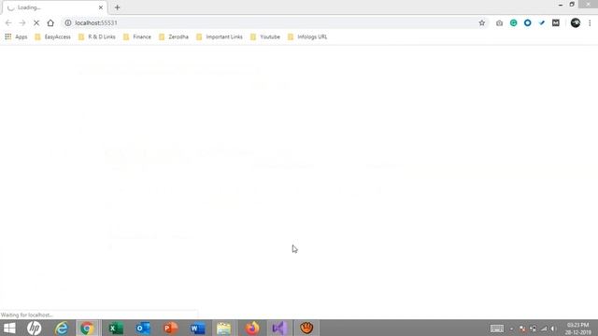Open the touch keyboard icon
This screenshot has height=336, width=598.
[x=496, y=329]
